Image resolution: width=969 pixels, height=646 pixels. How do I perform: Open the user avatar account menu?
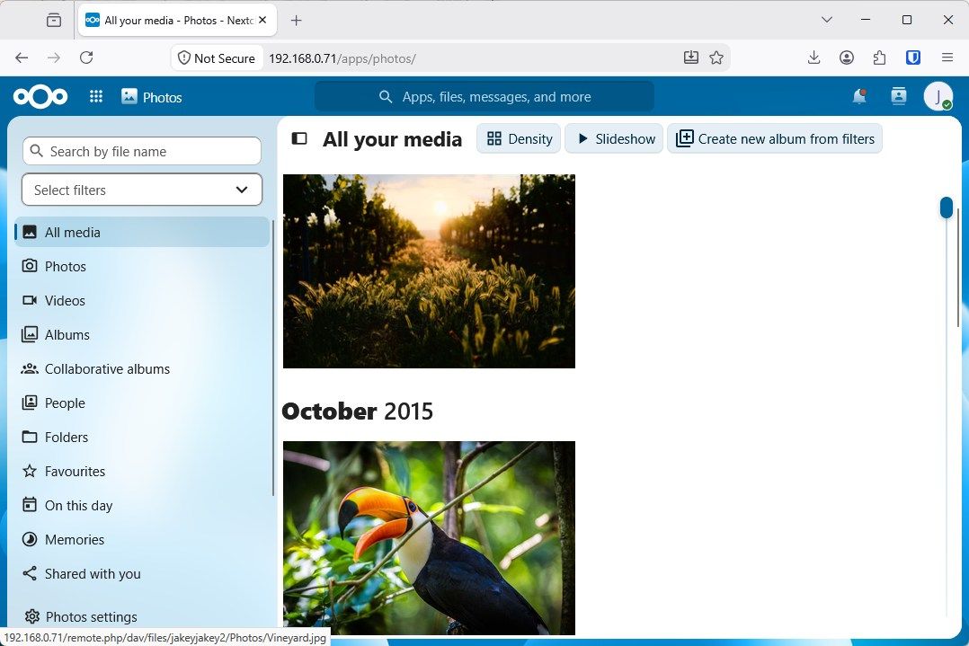(938, 96)
